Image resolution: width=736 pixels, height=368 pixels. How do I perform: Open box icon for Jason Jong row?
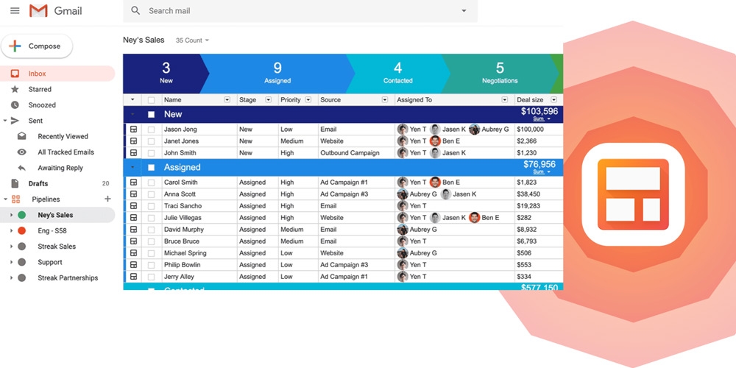pyautogui.click(x=133, y=130)
